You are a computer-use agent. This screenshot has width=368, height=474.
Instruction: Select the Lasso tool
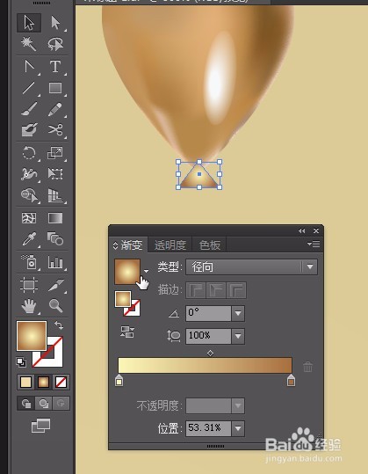(55, 44)
